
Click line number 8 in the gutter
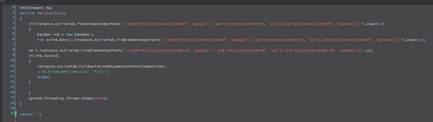coord(13,49)
